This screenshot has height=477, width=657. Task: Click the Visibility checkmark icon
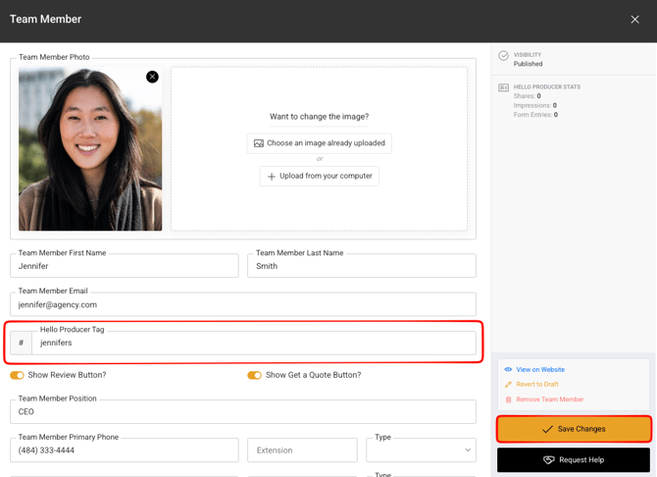tap(503, 56)
